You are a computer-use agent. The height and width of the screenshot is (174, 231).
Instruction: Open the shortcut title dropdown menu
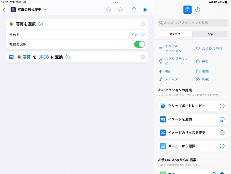tap(45, 9)
